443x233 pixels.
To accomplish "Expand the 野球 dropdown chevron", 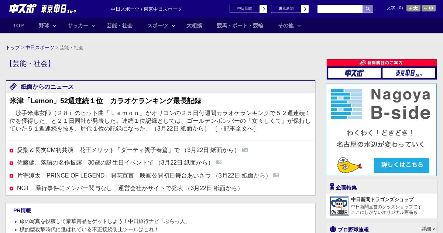I will pos(55,26).
